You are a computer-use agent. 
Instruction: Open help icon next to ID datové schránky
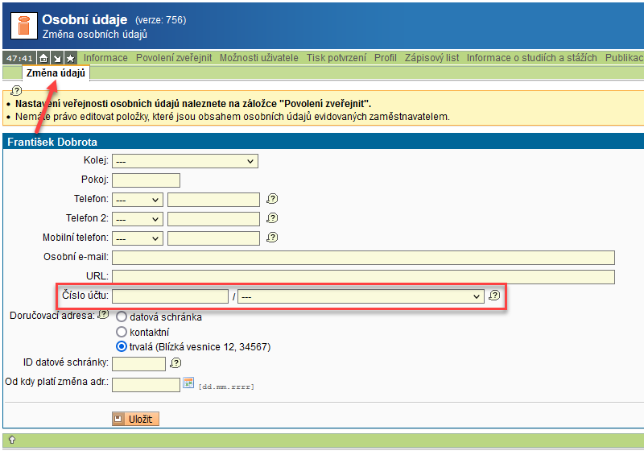tap(175, 362)
